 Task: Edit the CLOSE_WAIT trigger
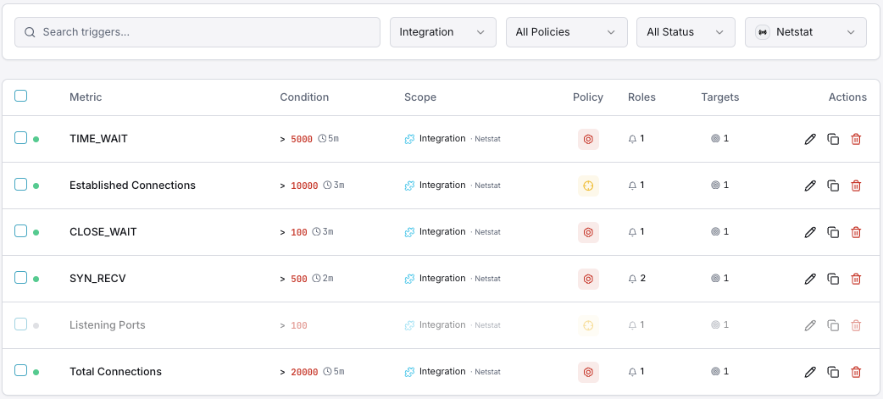(x=810, y=232)
